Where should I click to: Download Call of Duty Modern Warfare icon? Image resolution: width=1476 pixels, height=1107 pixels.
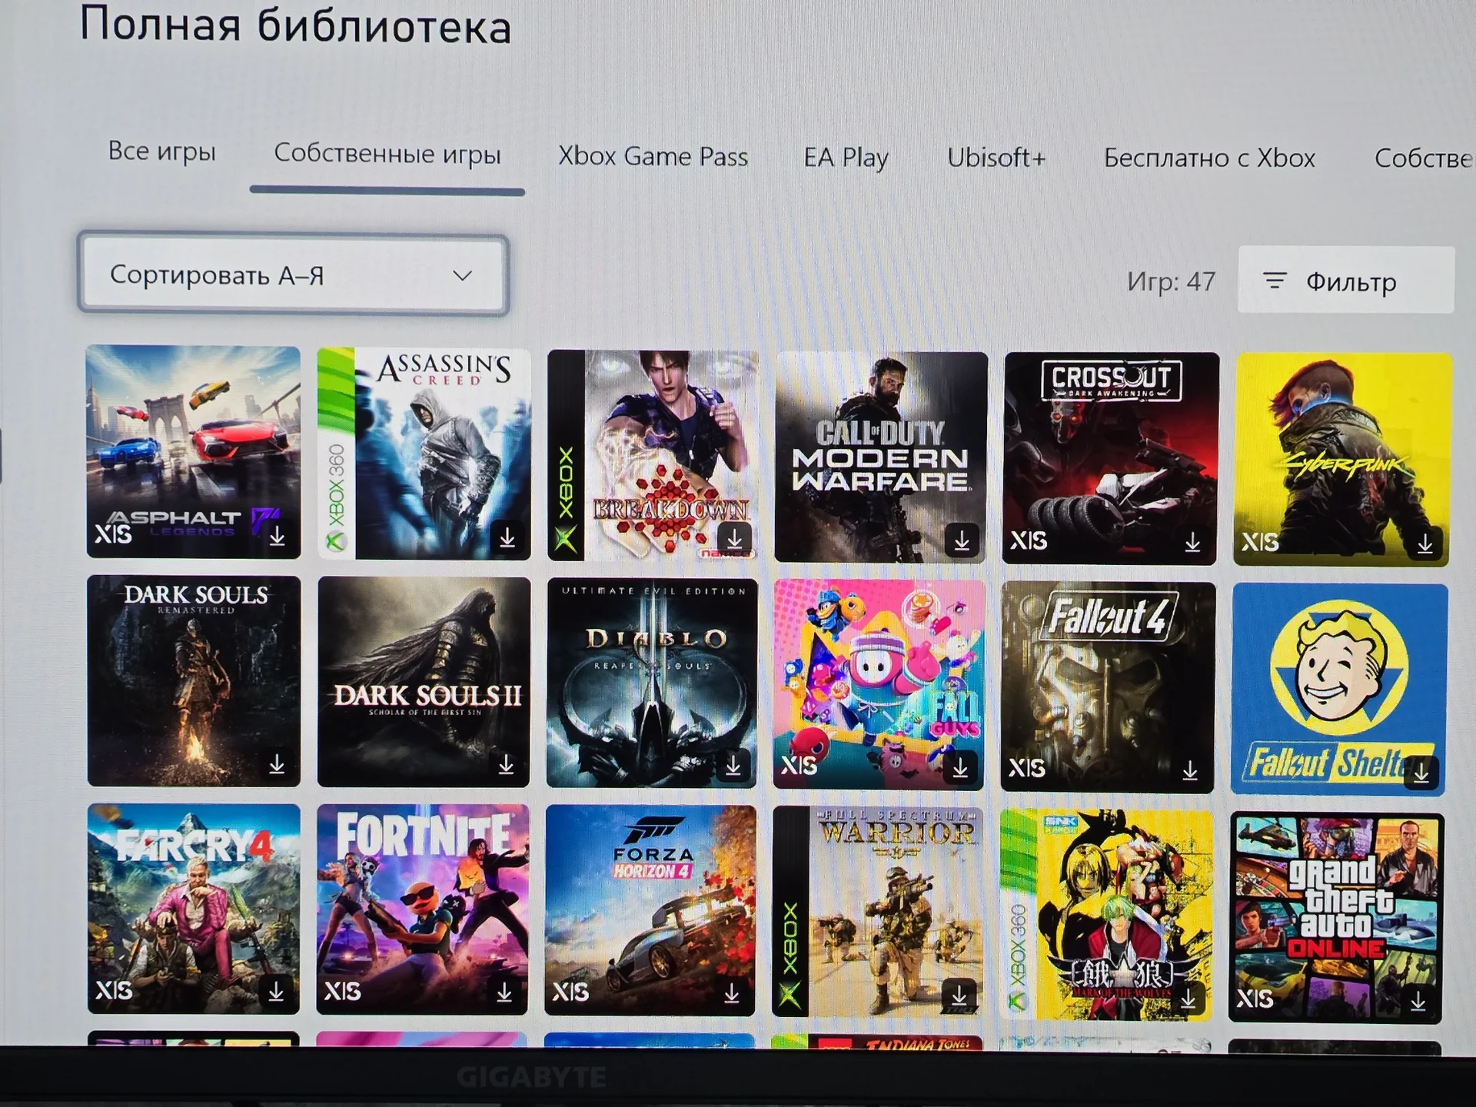click(x=962, y=541)
